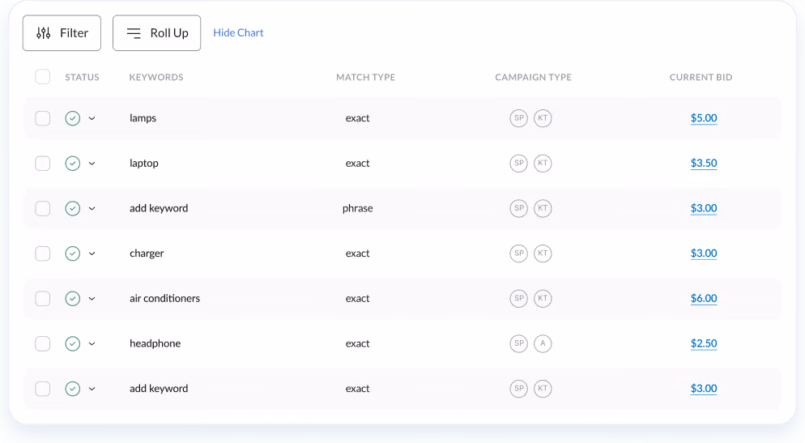Click the status check icon for headphone
Viewport: 805px width, 443px height.
click(73, 343)
